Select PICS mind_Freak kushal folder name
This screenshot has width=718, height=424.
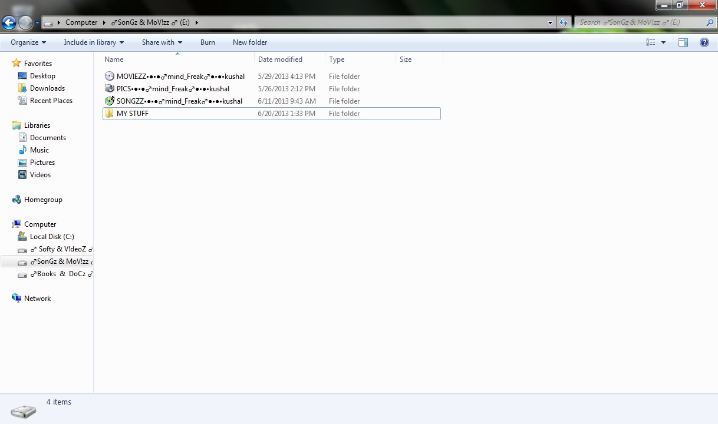point(173,89)
